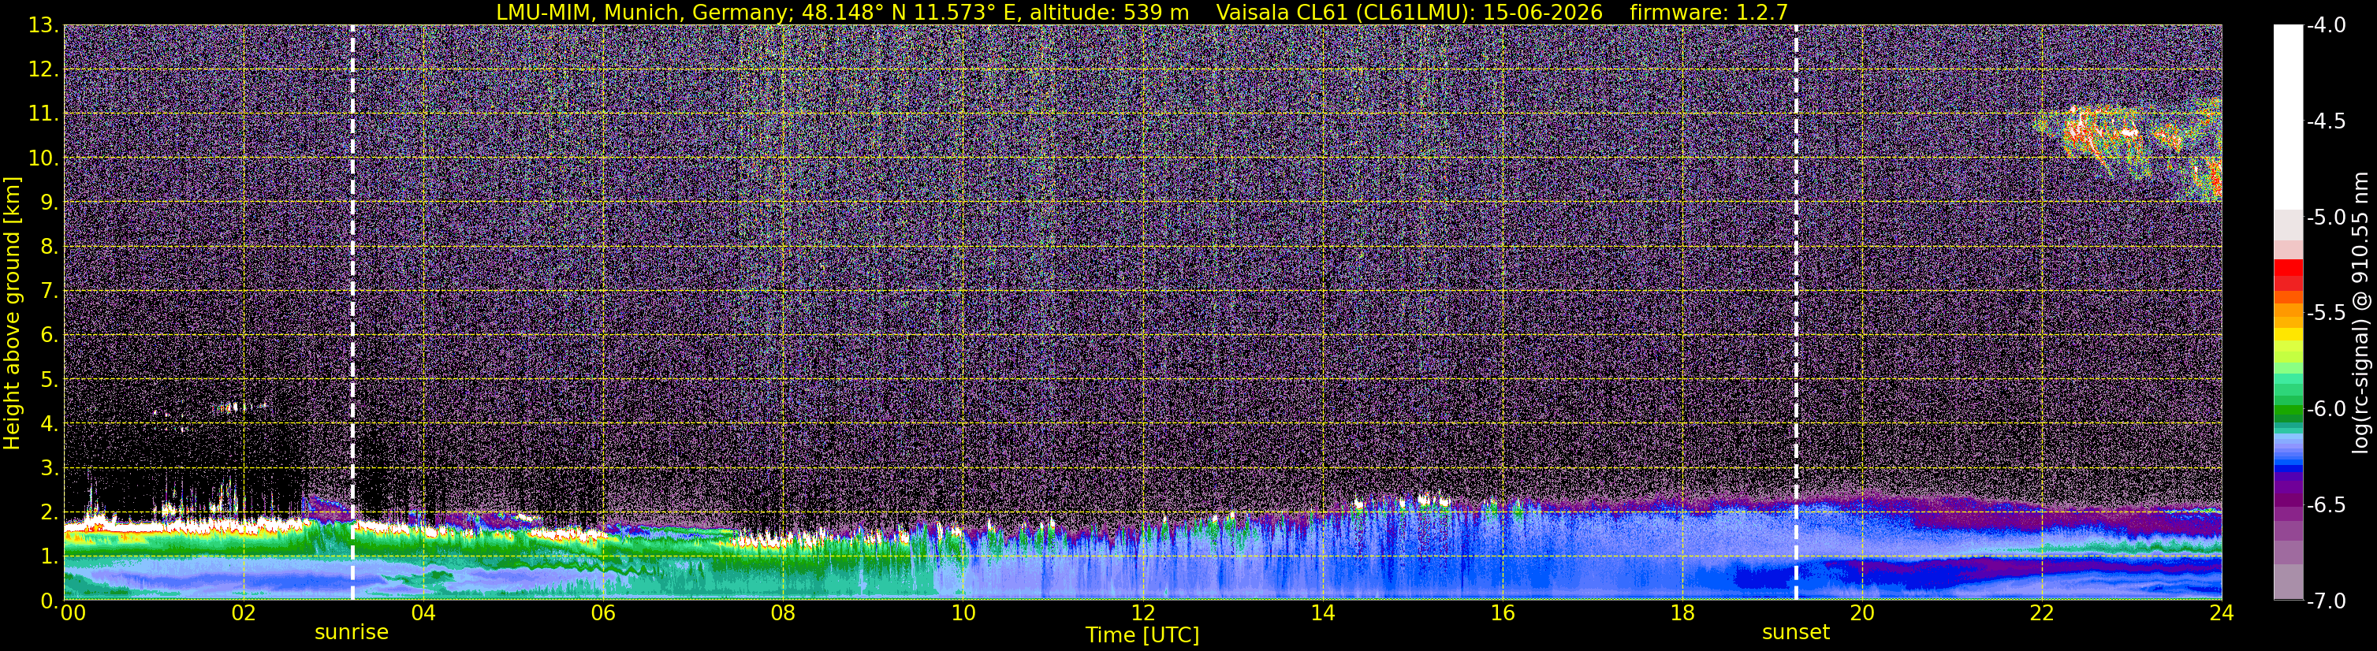Click the '18' time axis tick label
This screenshot has height=651, width=2377.
point(1682,613)
